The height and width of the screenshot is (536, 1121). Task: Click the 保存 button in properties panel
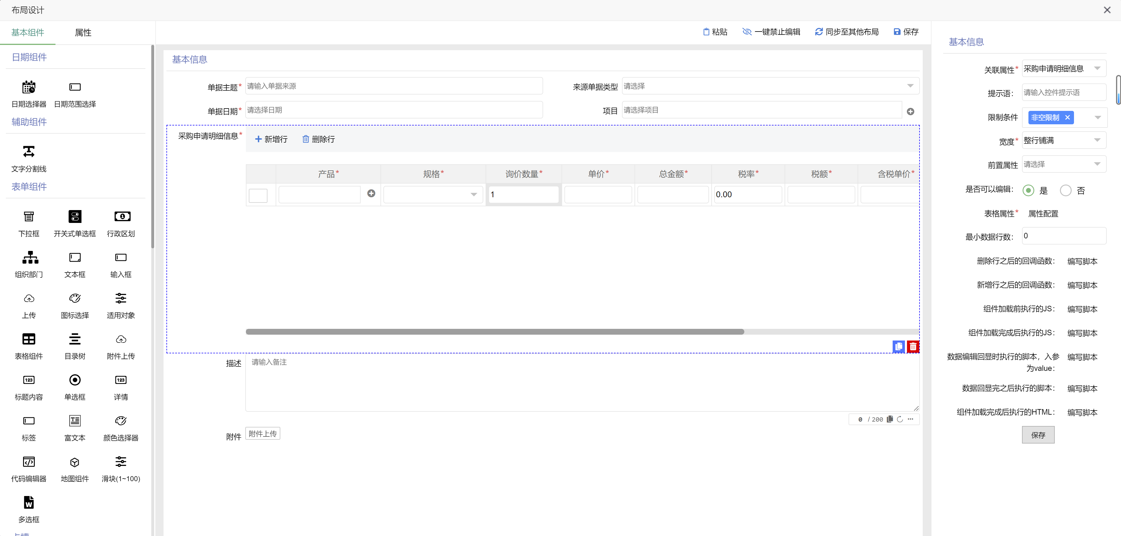(x=1037, y=434)
